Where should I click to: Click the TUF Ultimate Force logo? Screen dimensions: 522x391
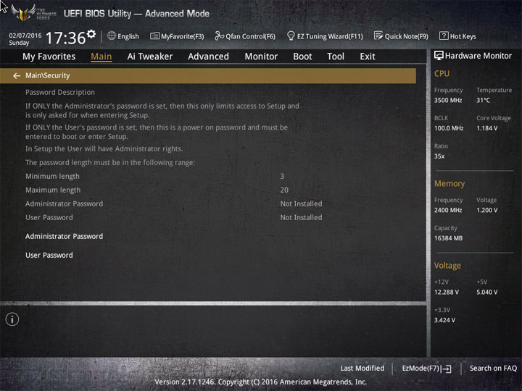[x=33, y=13]
